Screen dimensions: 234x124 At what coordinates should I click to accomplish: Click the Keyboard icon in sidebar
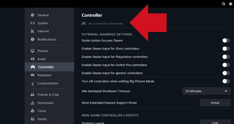[32, 75]
